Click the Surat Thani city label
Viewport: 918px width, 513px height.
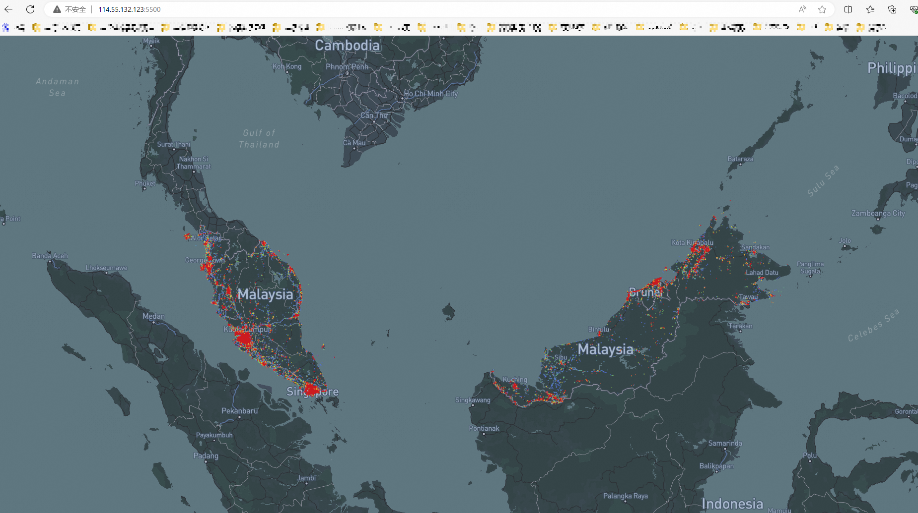[173, 144]
